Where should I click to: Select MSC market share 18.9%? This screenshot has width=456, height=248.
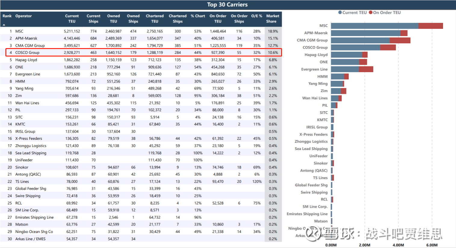coord(273,31)
